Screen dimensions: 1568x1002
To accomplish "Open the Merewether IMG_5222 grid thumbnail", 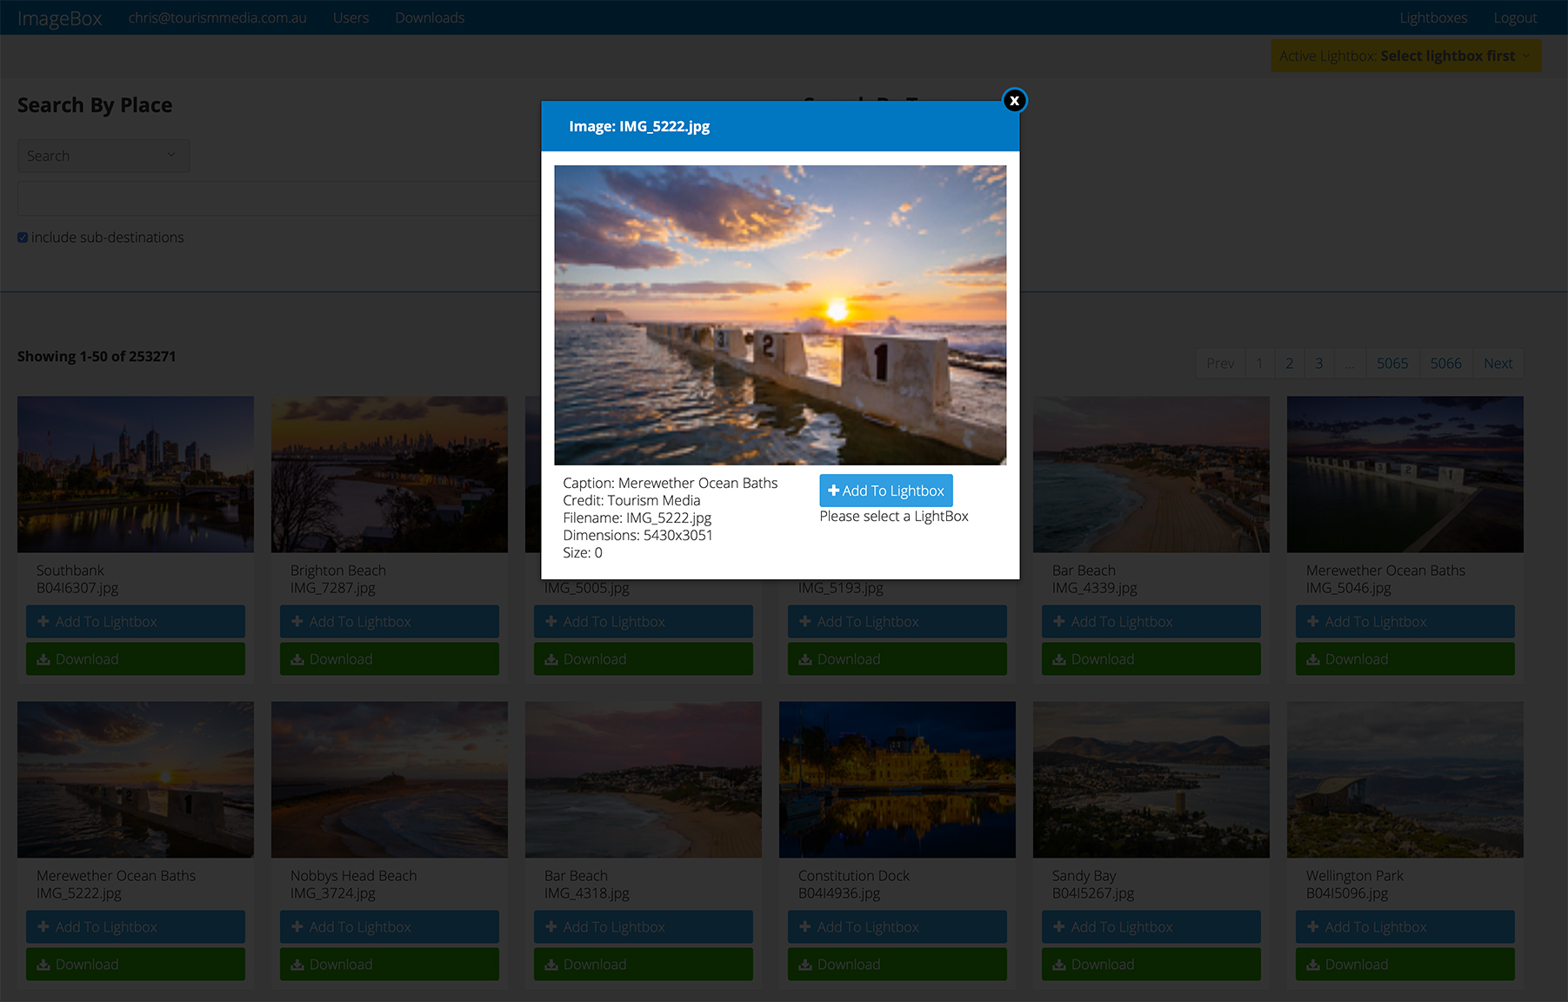I will pyautogui.click(x=136, y=779).
